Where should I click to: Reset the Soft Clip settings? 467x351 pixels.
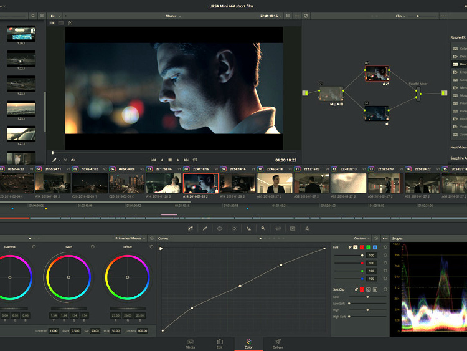[385, 289]
